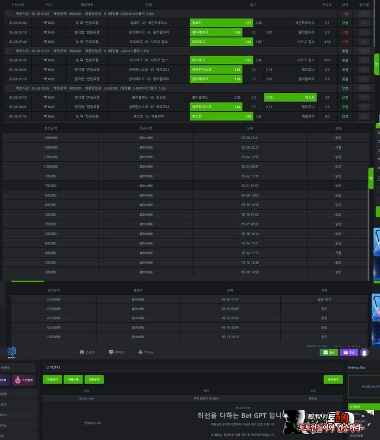The image size is (380, 440).
Task: Click the 낙첨 status in 피츠버그 1.84 row
Action: tap(345, 42)
